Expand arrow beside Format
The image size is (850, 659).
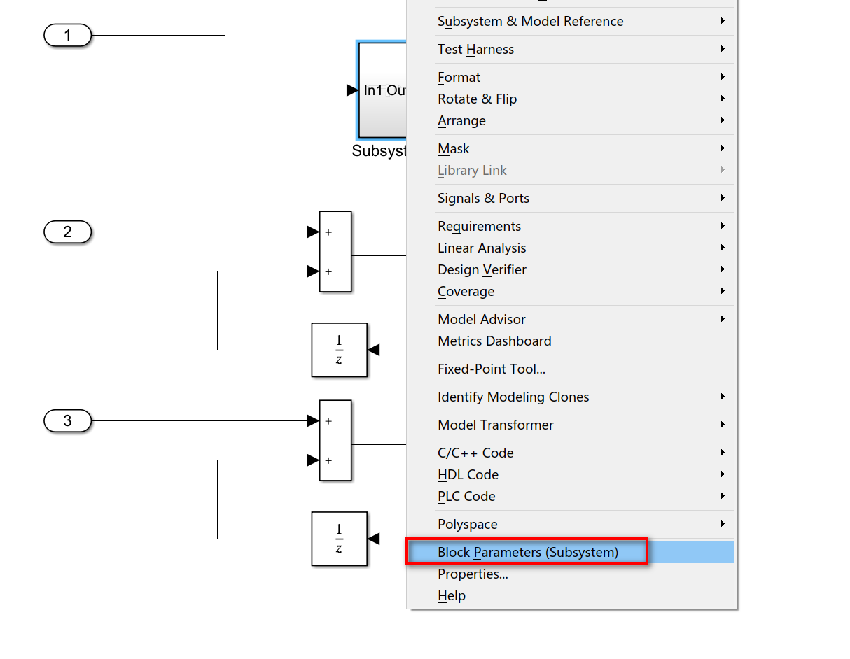(723, 77)
